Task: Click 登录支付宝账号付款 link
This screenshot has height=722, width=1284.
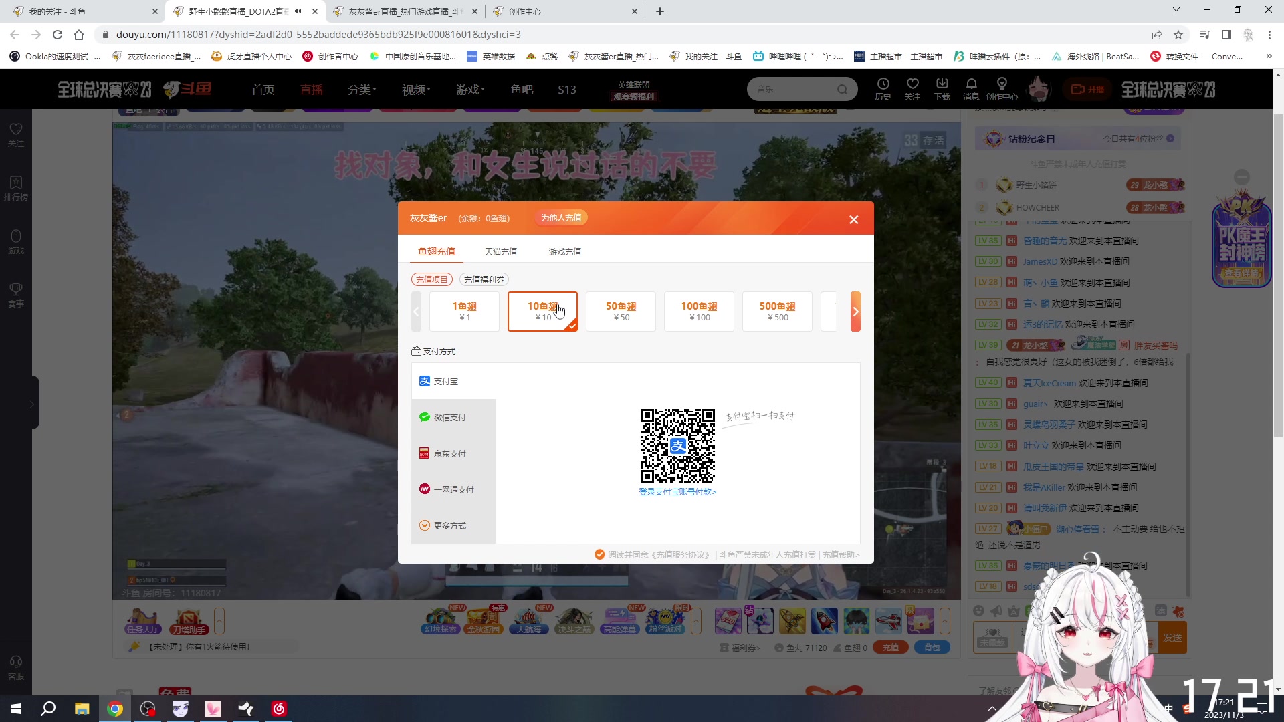Action: [677, 492]
